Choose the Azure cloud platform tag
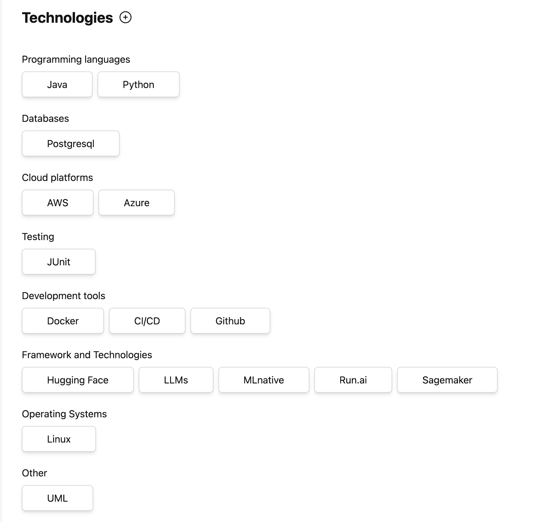 (137, 203)
